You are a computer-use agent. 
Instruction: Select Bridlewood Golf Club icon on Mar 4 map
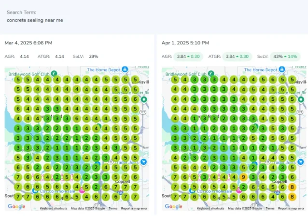click(x=54, y=74)
